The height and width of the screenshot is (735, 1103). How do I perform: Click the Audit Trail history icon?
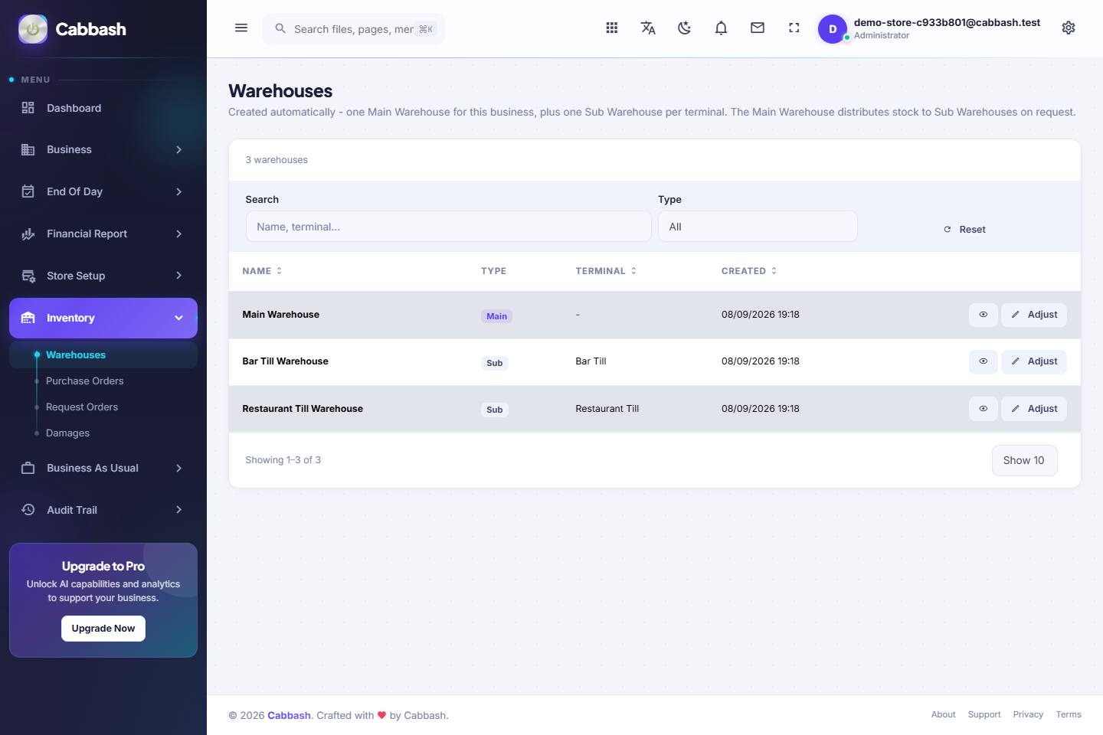pyautogui.click(x=28, y=510)
